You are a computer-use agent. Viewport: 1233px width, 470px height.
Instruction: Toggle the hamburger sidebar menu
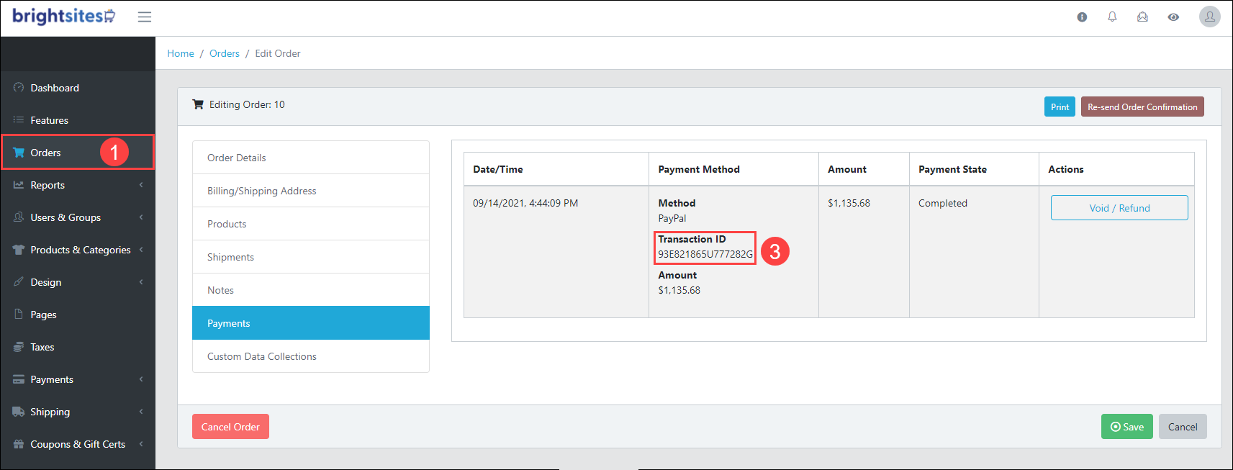pyautogui.click(x=145, y=17)
